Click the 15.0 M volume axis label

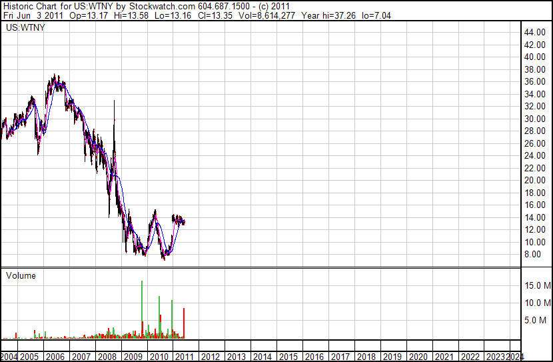[x=536, y=285]
